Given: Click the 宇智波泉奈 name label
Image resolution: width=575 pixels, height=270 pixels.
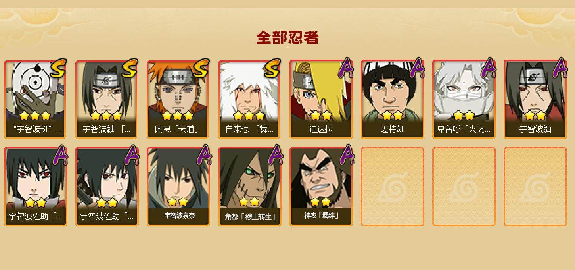Looking at the screenshot, I should pyautogui.click(x=180, y=216).
